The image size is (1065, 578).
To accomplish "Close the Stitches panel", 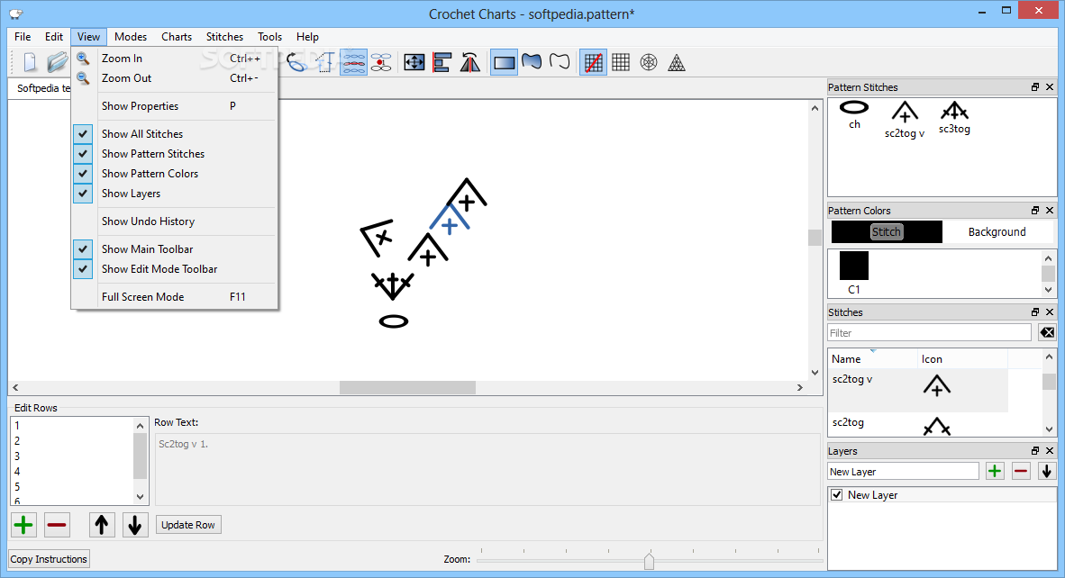I will 1050,312.
